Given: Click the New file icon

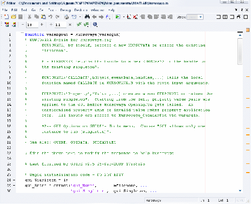Looking at the screenshot, I should 6,17.
